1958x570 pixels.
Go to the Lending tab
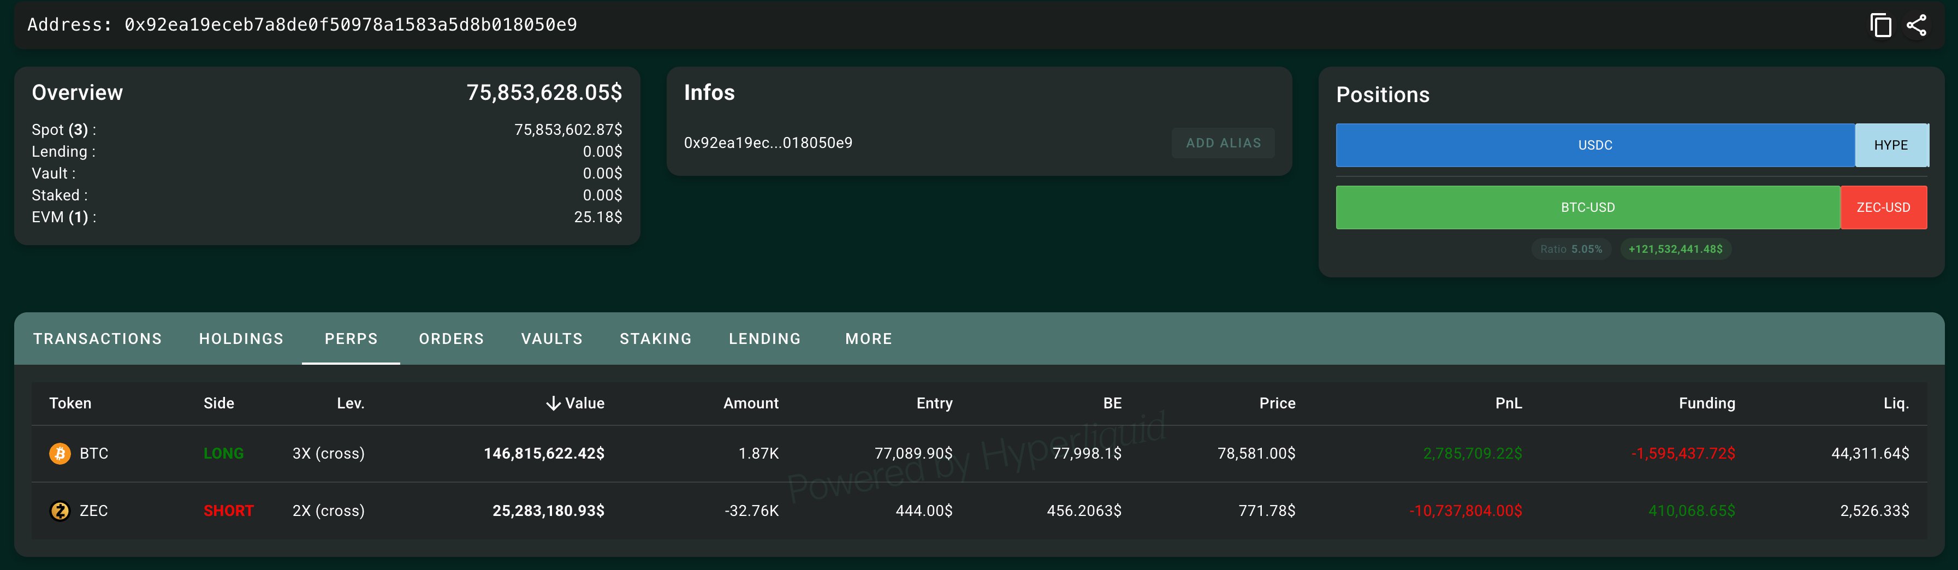click(764, 339)
